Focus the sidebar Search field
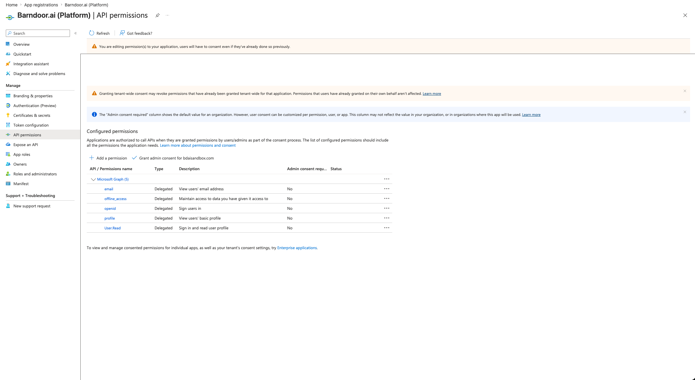 point(38,33)
